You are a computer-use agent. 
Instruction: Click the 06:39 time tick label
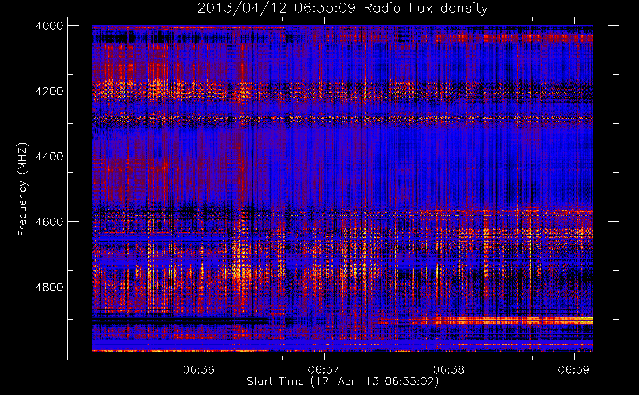pyautogui.click(x=574, y=370)
